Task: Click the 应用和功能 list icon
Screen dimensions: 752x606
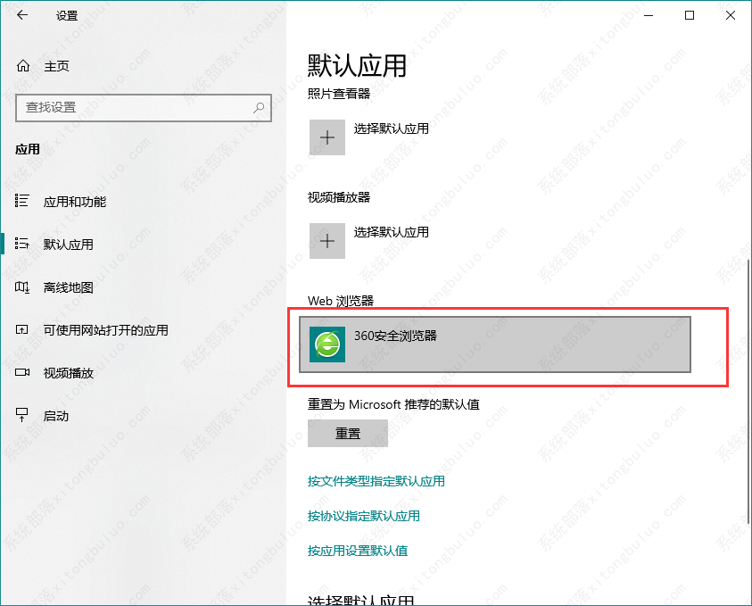Action: 23,202
